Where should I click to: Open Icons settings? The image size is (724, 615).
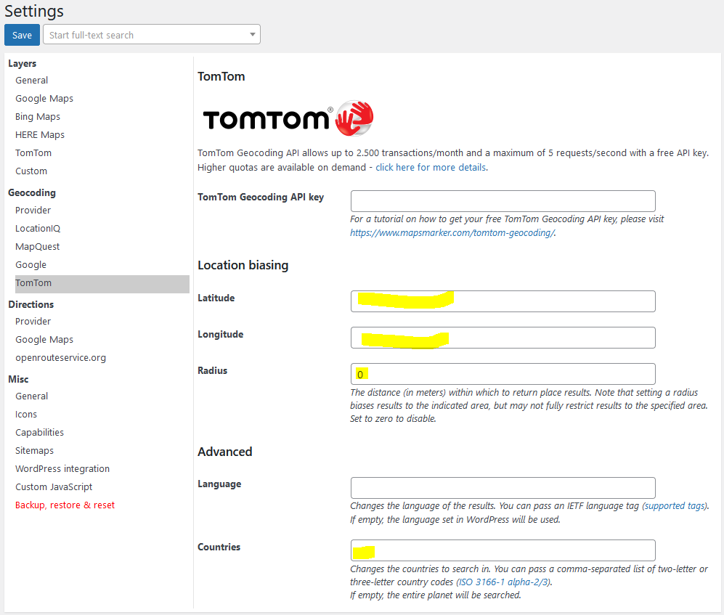pyautogui.click(x=26, y=414)
